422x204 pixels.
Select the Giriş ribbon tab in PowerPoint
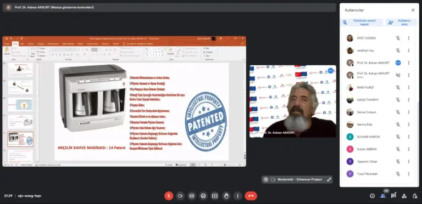[15, 43]
